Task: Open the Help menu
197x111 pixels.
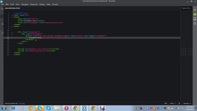Action: coord(48,4)
